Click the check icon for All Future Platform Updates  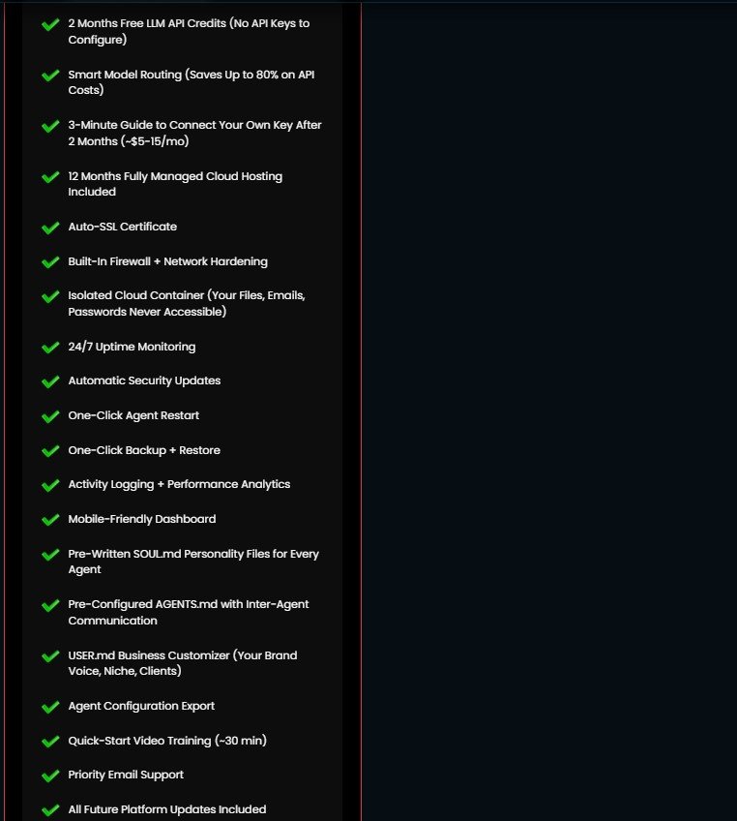point(50,810)
